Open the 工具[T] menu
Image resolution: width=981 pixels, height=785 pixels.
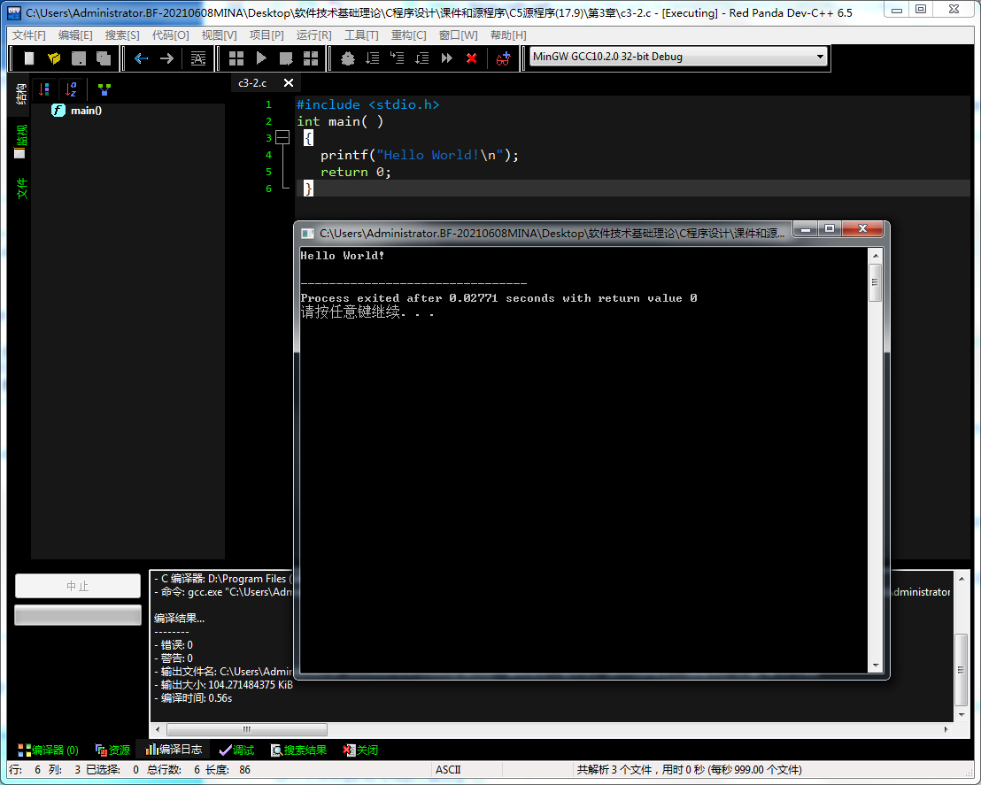coord(361,35)
